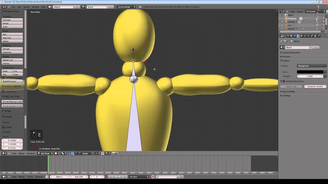Screen dimensions: 328x184
Task: Click the translate manipulator icon in 3D header
Action: click(x=72, y=153)
